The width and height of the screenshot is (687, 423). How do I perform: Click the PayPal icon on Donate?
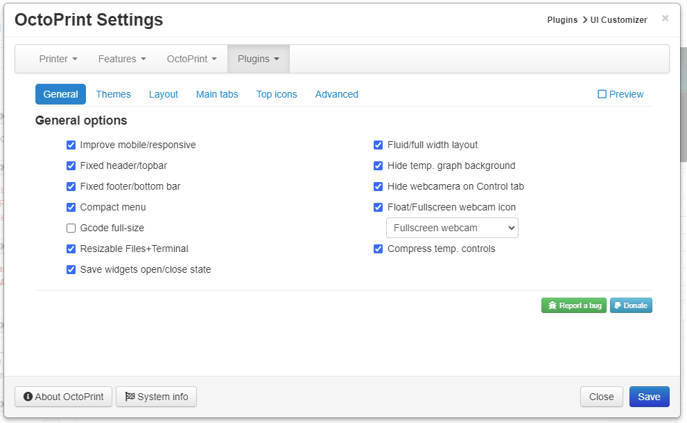618,305
